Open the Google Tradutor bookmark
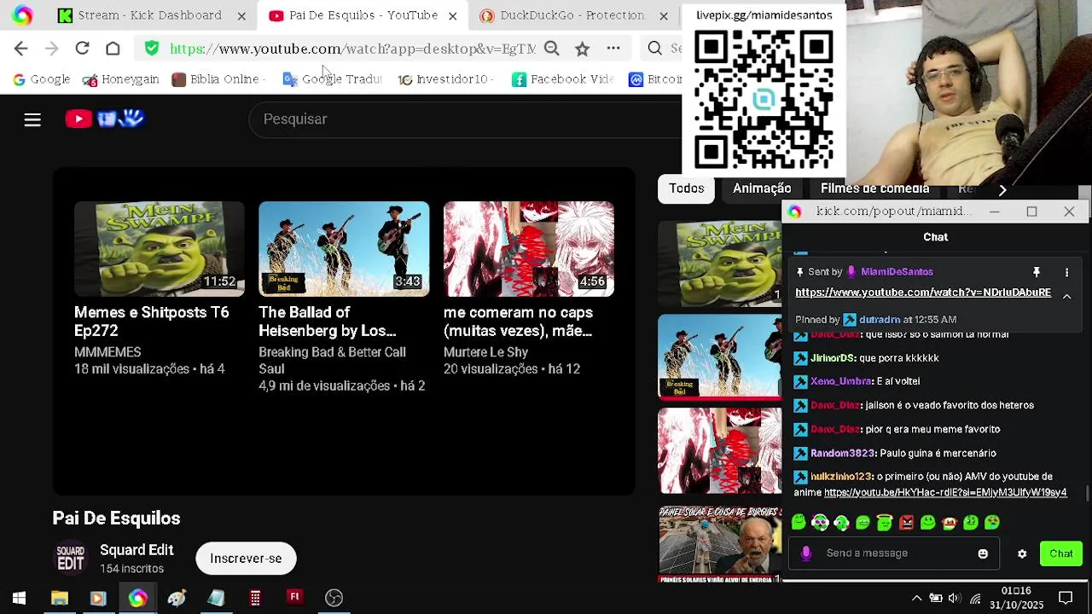 (333, 79)
